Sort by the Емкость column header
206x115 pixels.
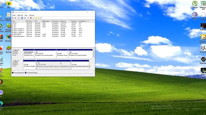point(65,21)
